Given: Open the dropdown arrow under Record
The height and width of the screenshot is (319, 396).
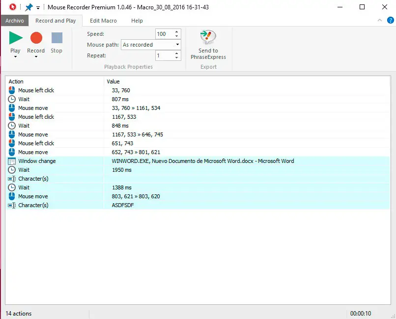Looking at the screenshot, I should (x=36, y=57).
